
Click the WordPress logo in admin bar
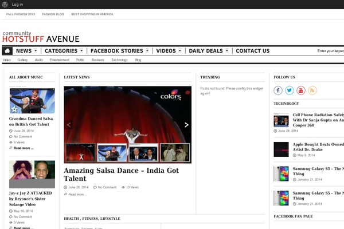(5, 5)
